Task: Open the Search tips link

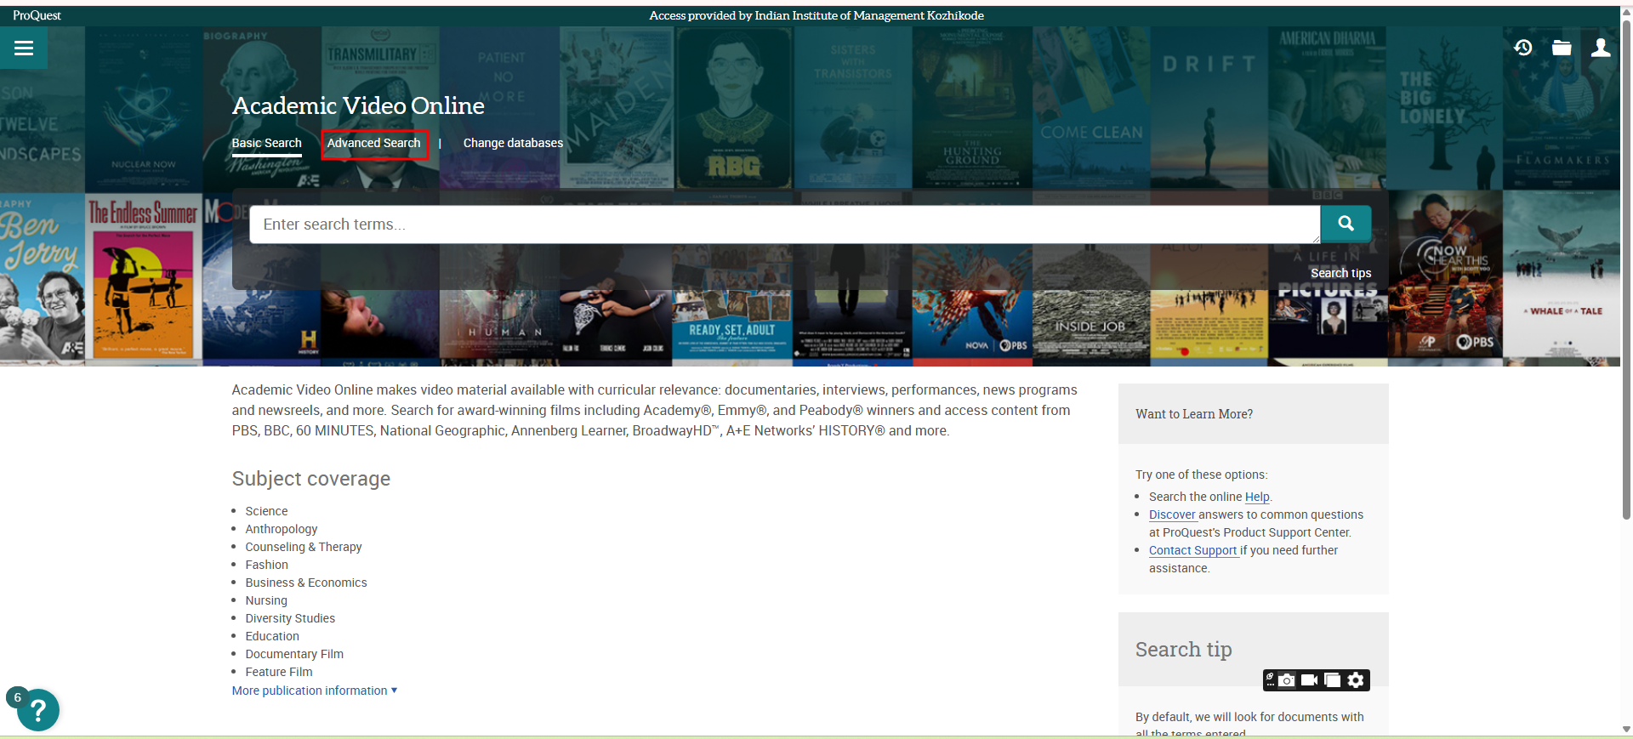Action: pos(1340,273)
